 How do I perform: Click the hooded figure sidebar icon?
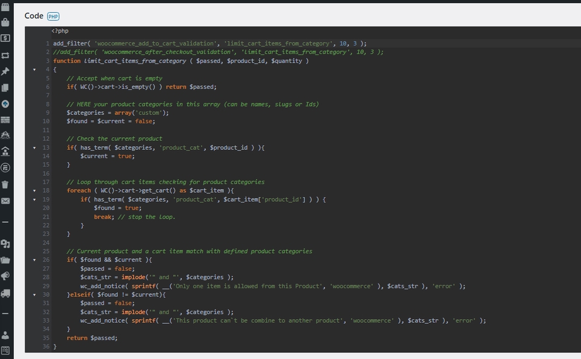(5, 135)
